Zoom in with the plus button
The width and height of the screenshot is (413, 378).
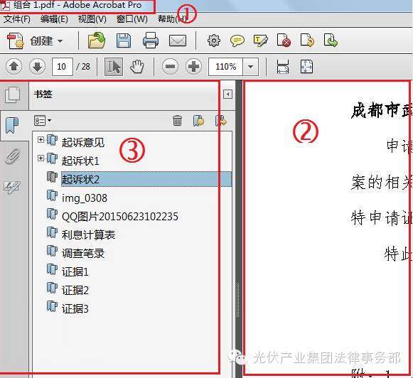(x=193, y=66)
